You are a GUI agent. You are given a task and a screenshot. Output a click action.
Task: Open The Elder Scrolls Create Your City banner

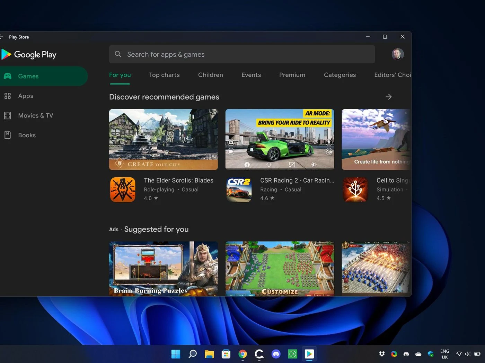pyautogui.click(x=164, y=139)
